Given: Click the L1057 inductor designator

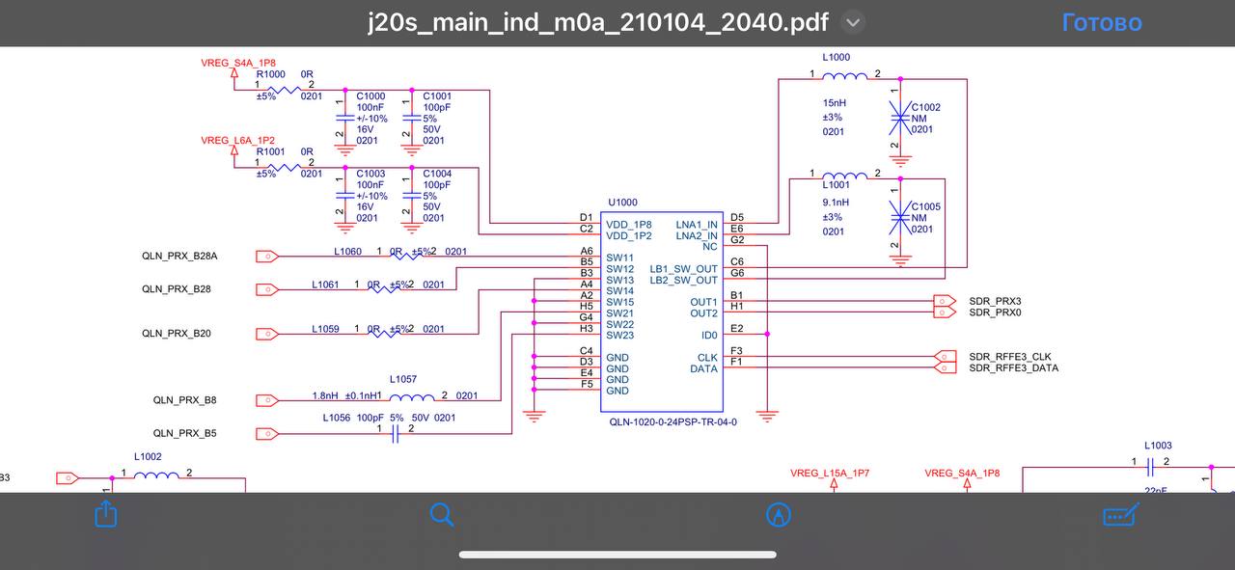Looking at the screenshot, I should point(403,380).
